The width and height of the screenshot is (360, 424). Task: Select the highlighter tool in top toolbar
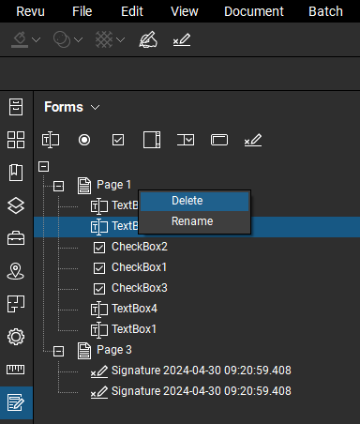pos(20,39)
